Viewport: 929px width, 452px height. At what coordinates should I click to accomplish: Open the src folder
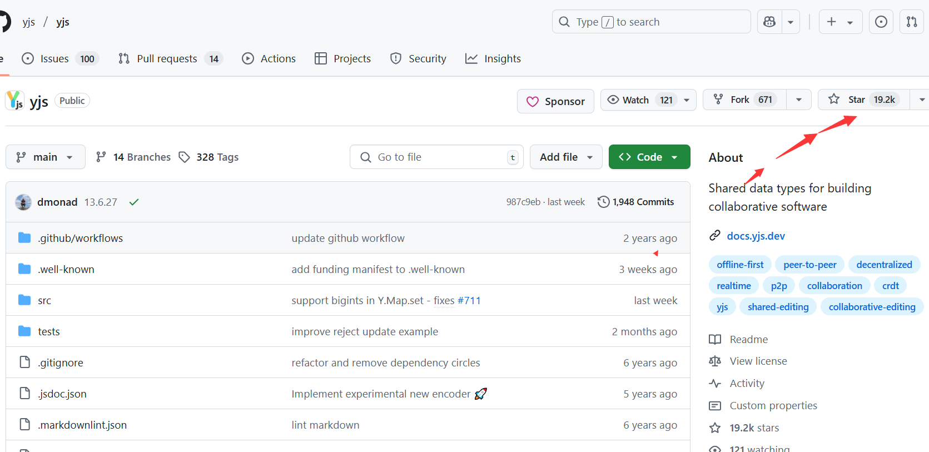[x=44, y=300]
